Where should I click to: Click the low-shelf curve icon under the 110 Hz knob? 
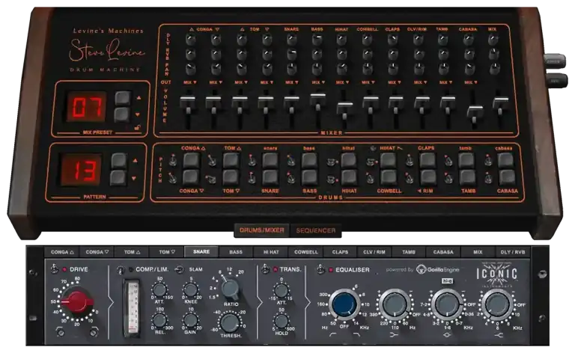[x=395, y=335]
